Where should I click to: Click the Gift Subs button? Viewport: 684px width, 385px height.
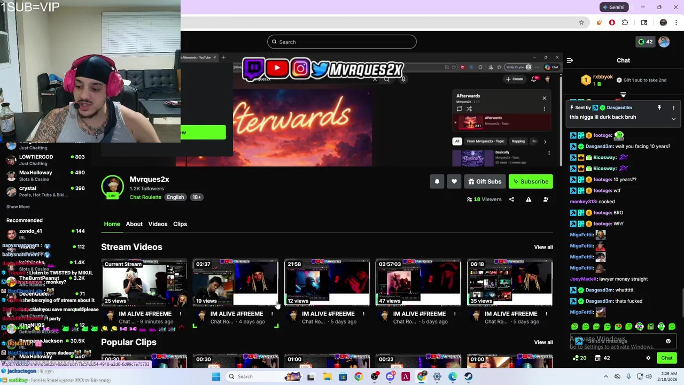click(x=485, y=182)
